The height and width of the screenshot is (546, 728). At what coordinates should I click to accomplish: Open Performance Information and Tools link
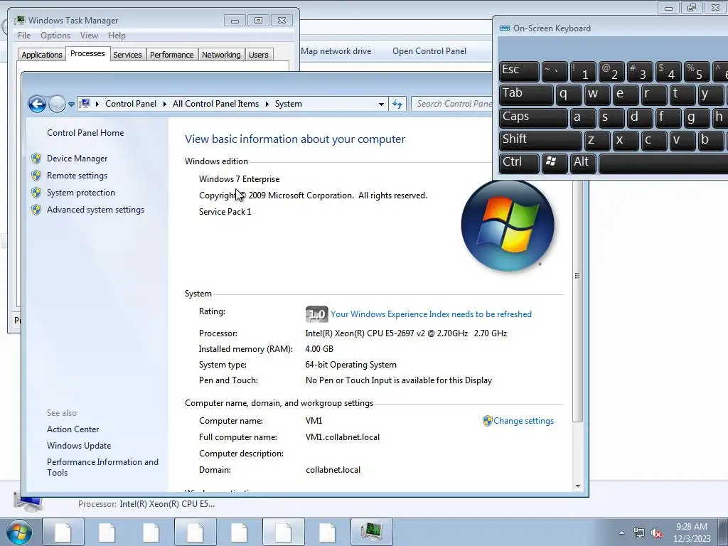(x=102, y=467)
